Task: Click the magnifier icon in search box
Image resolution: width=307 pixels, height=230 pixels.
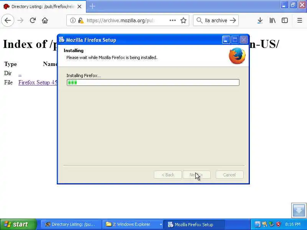Action: coord(199,20)
